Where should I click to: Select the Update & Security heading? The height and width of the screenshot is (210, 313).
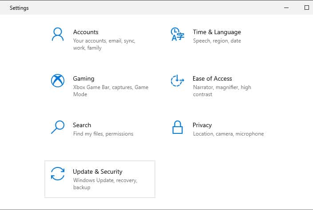(x=98, y=171)
